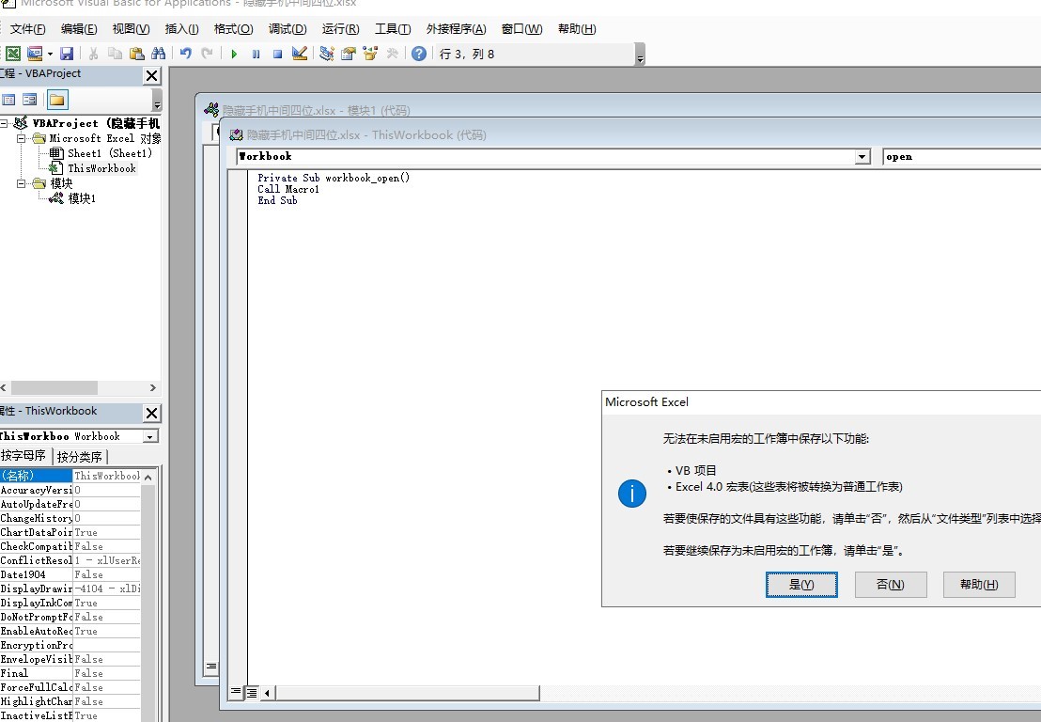Click the code window scroll-left arrow

267,694
